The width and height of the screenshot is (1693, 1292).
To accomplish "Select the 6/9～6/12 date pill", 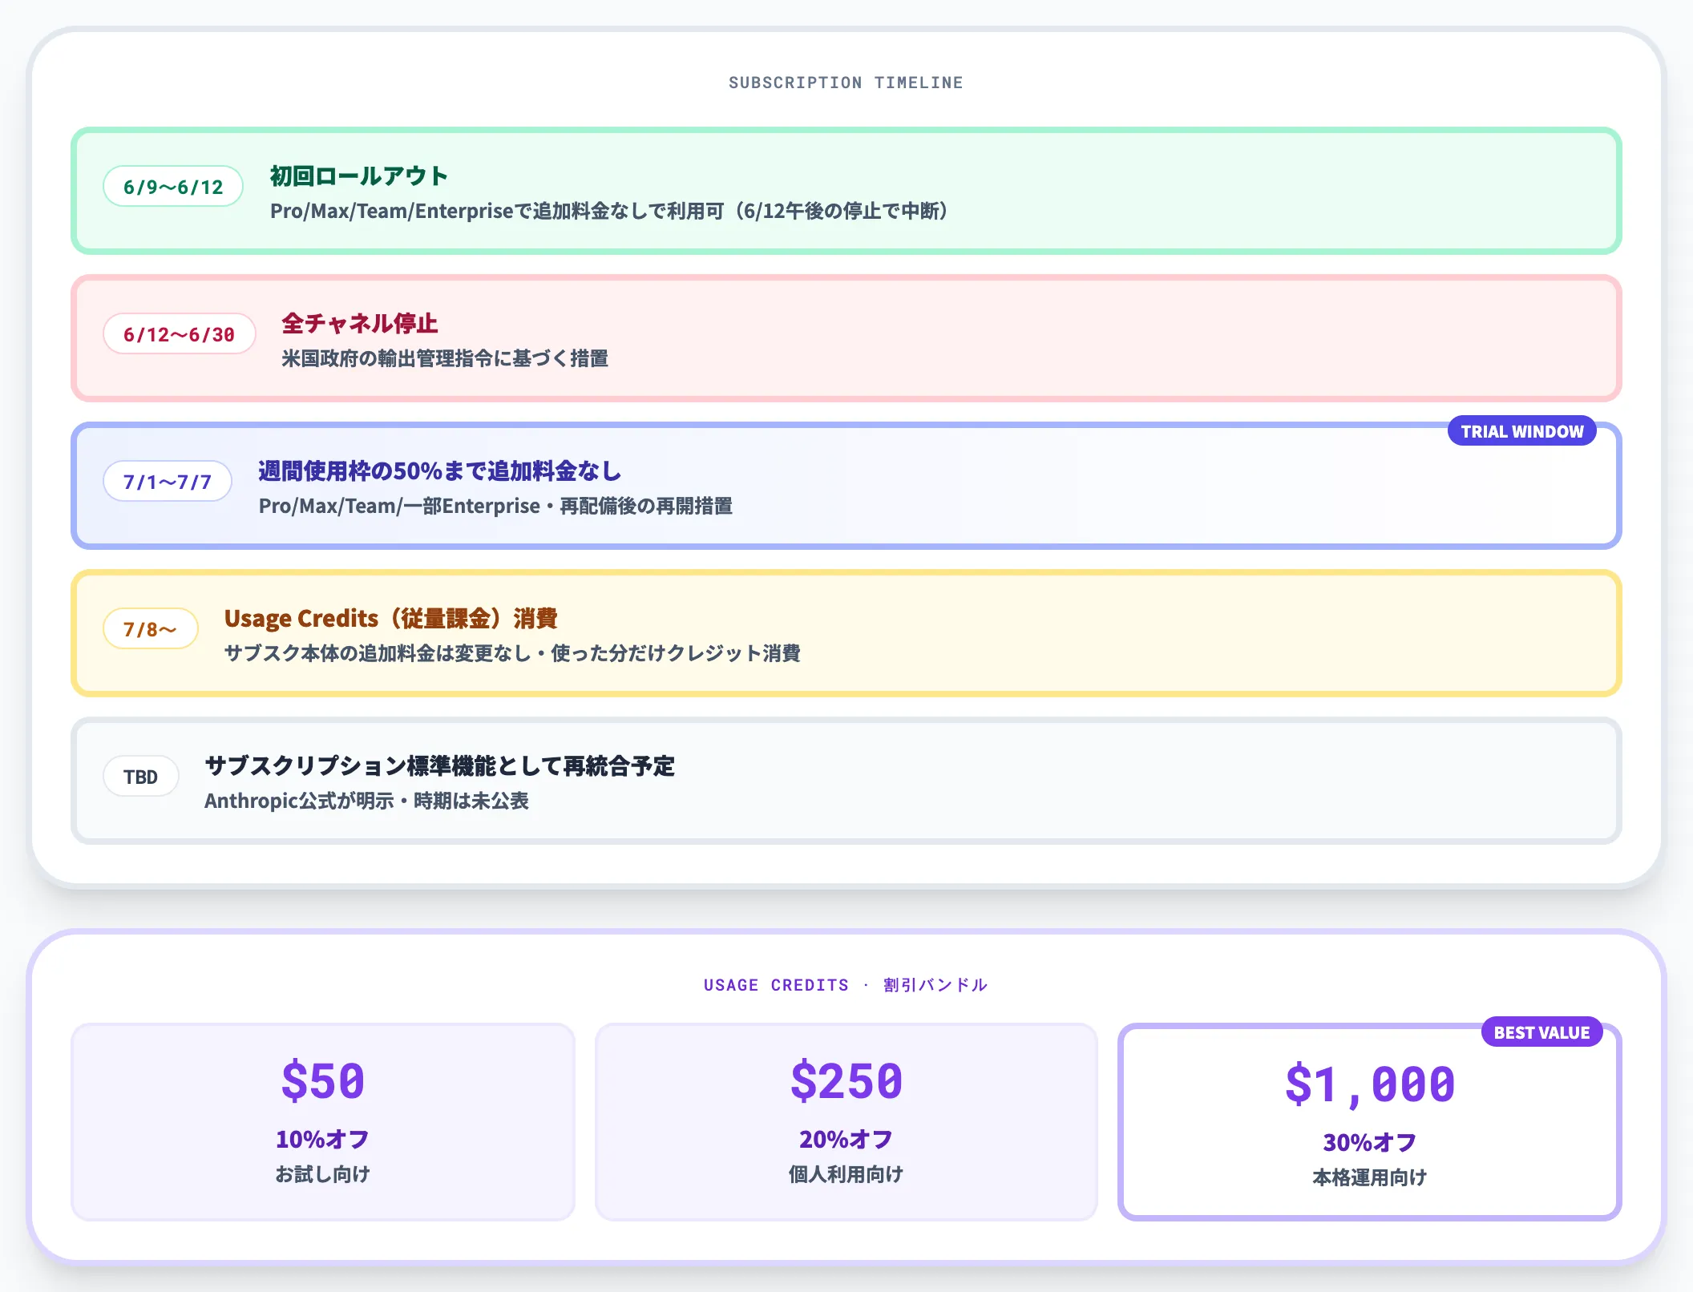I will [173, 187].
